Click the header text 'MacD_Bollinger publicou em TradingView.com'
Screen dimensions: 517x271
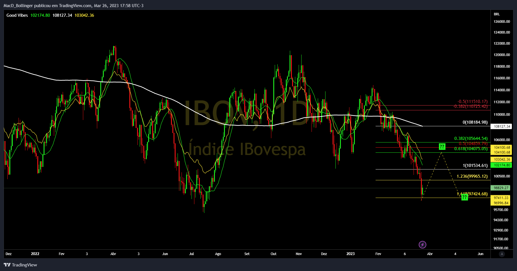pos(48,6)
